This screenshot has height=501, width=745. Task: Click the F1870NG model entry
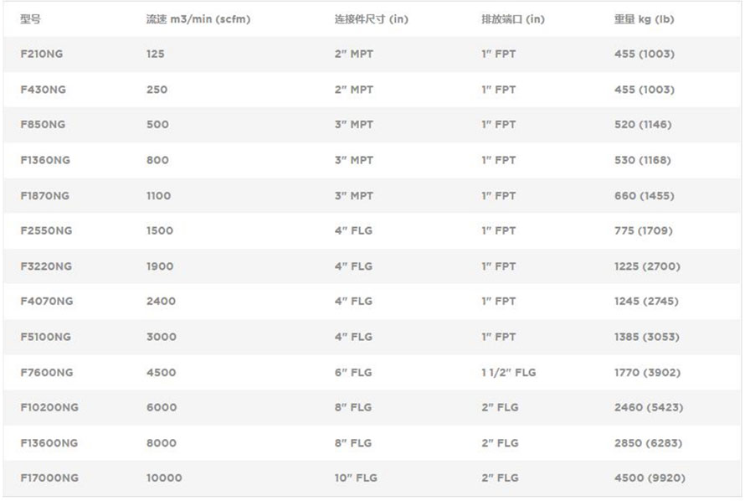click(45, 196)
